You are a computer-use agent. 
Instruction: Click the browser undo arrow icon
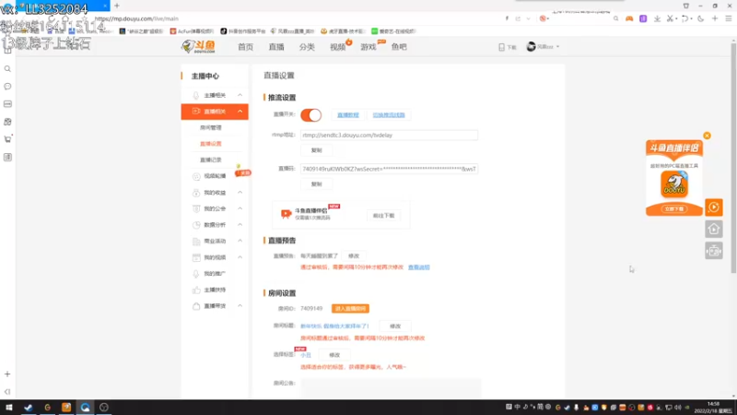[x=684, y=18]
